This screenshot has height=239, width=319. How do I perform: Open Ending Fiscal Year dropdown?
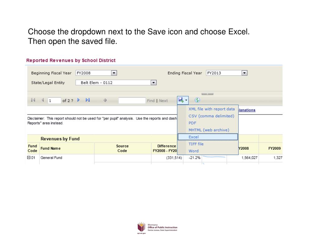point(244,73)
